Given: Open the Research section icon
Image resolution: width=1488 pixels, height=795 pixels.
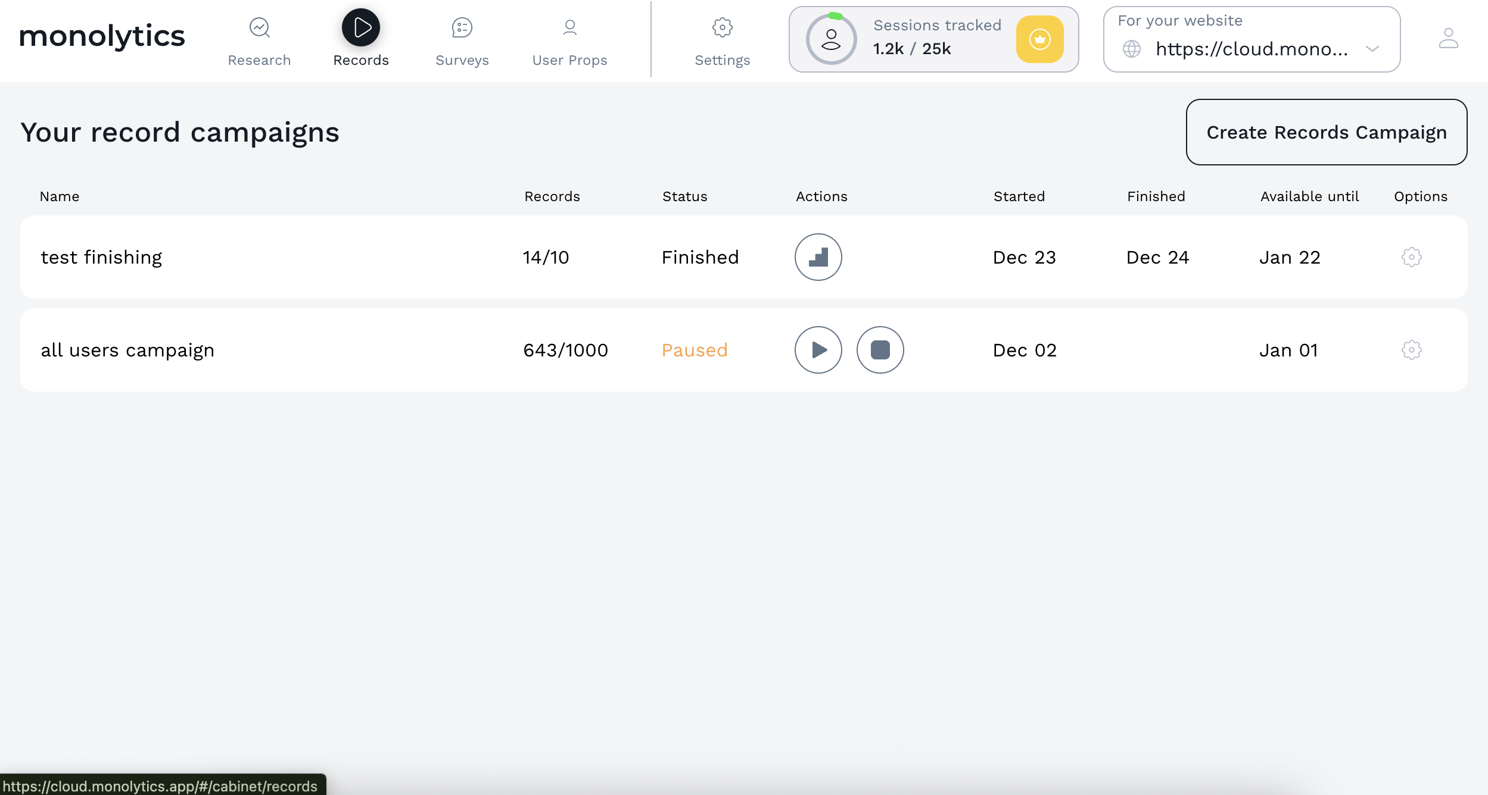Looking at the screenshot, I should (259, 28).
